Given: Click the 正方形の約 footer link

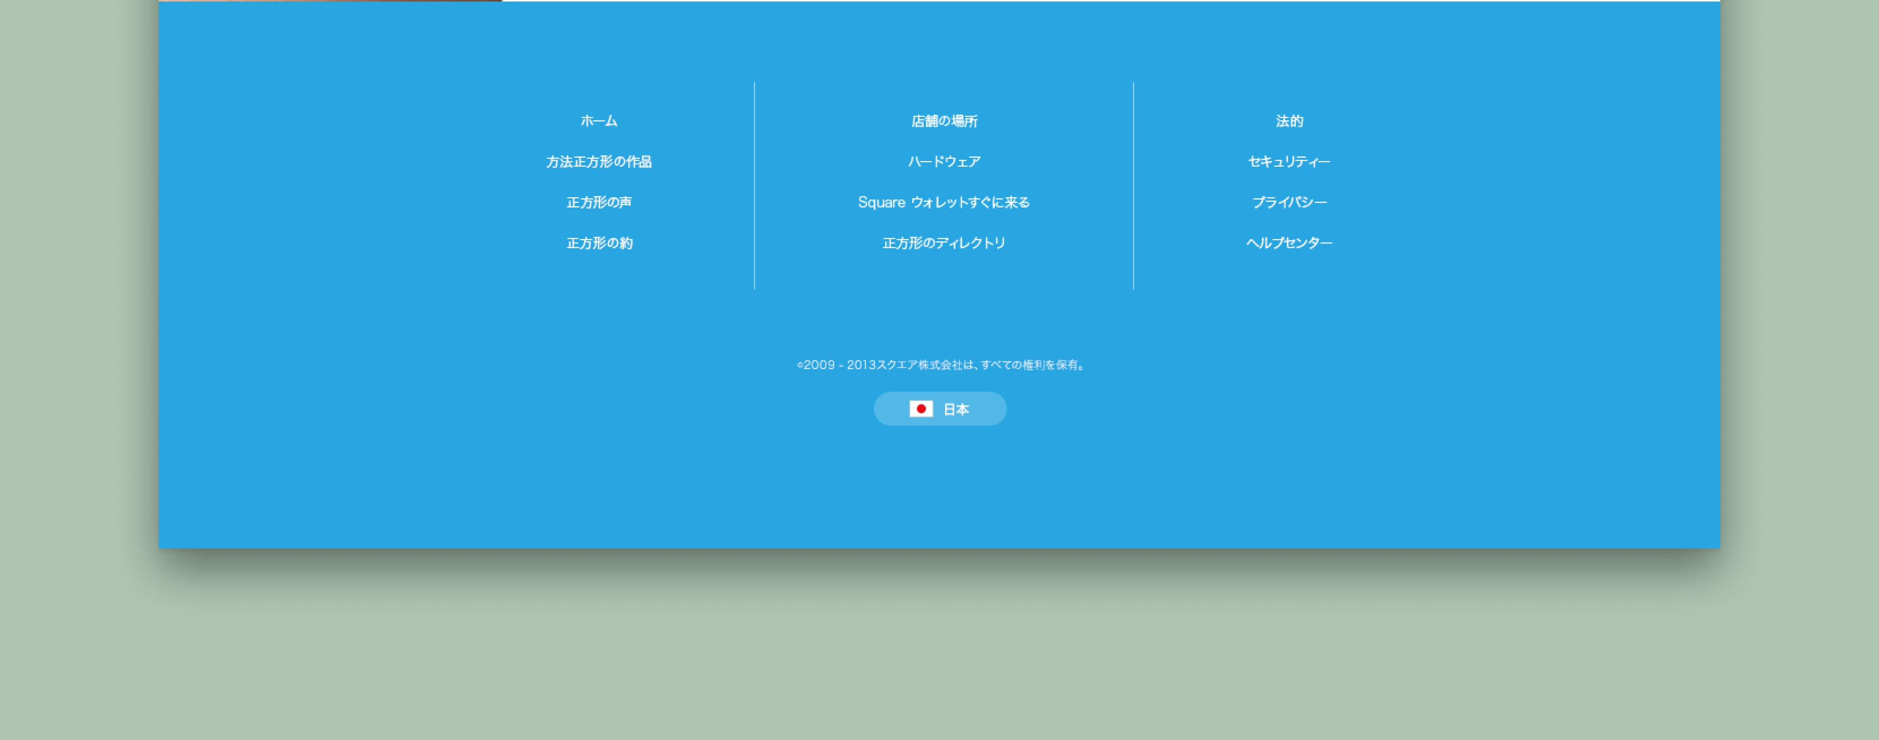Looking at the screenshot, I should (x=599, y=244).
